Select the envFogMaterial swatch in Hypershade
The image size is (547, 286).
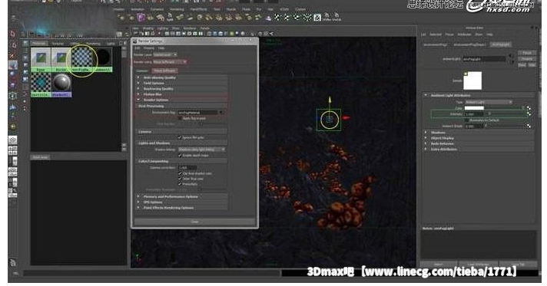pyautogui.click(x=81, y=60)
